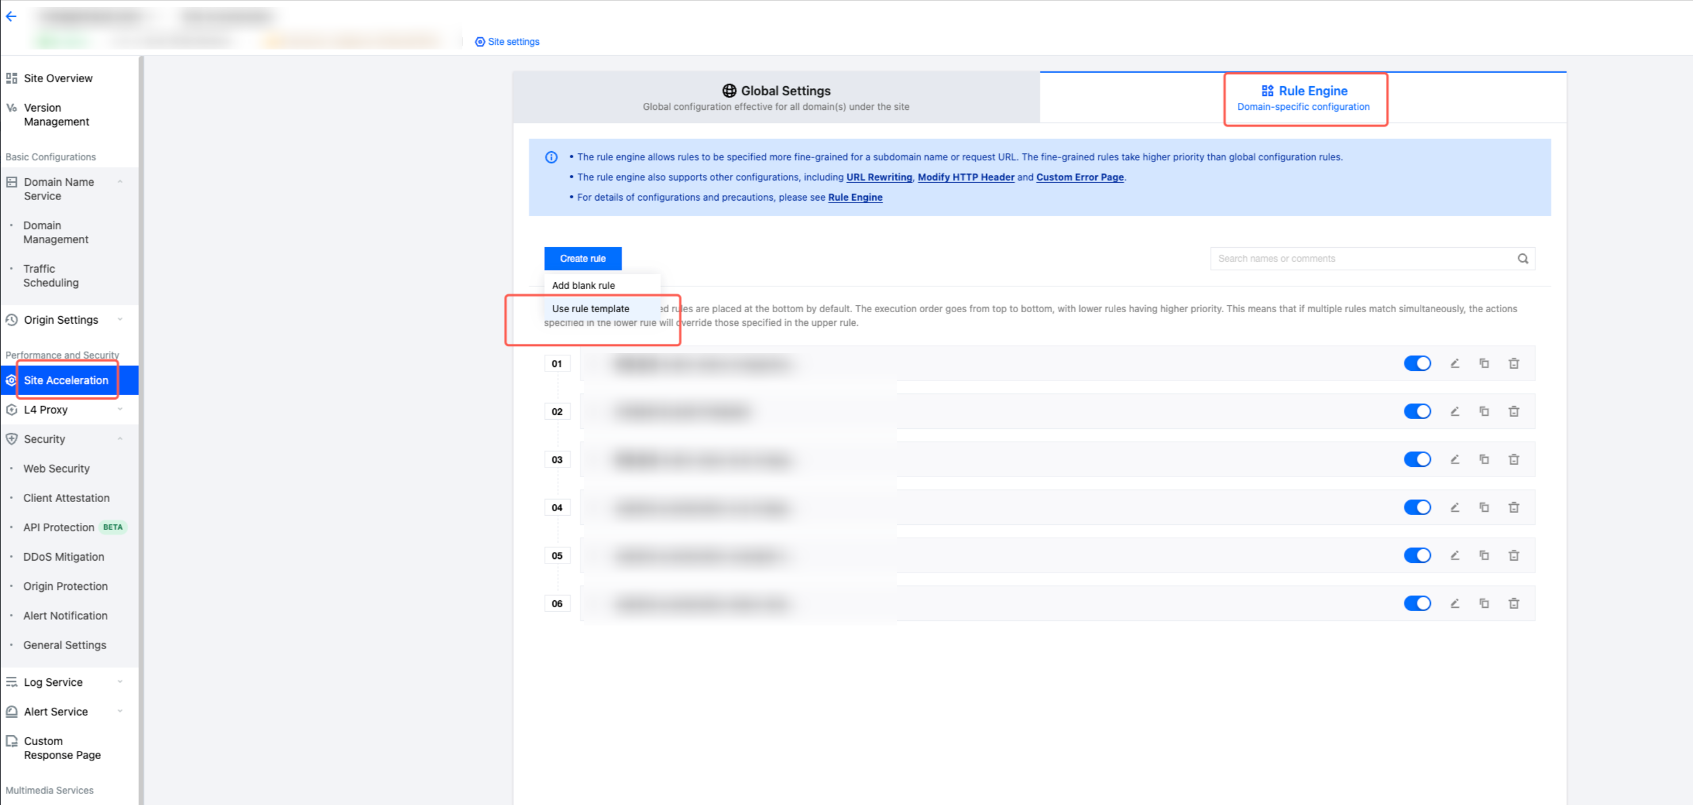Expand the Origin Settings sidebar section

pos(120,319)
